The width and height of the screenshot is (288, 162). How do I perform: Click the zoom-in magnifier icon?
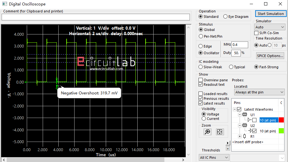tap(207, 132)
